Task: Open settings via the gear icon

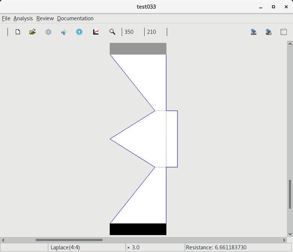Action: pyautogui.click(x=48, y=32)
